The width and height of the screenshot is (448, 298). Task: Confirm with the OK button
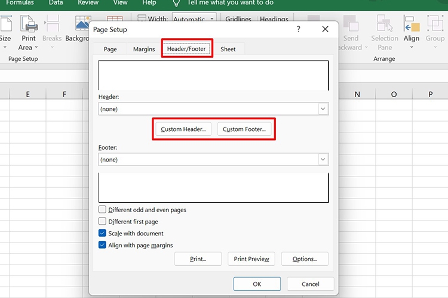pos(257,284)
